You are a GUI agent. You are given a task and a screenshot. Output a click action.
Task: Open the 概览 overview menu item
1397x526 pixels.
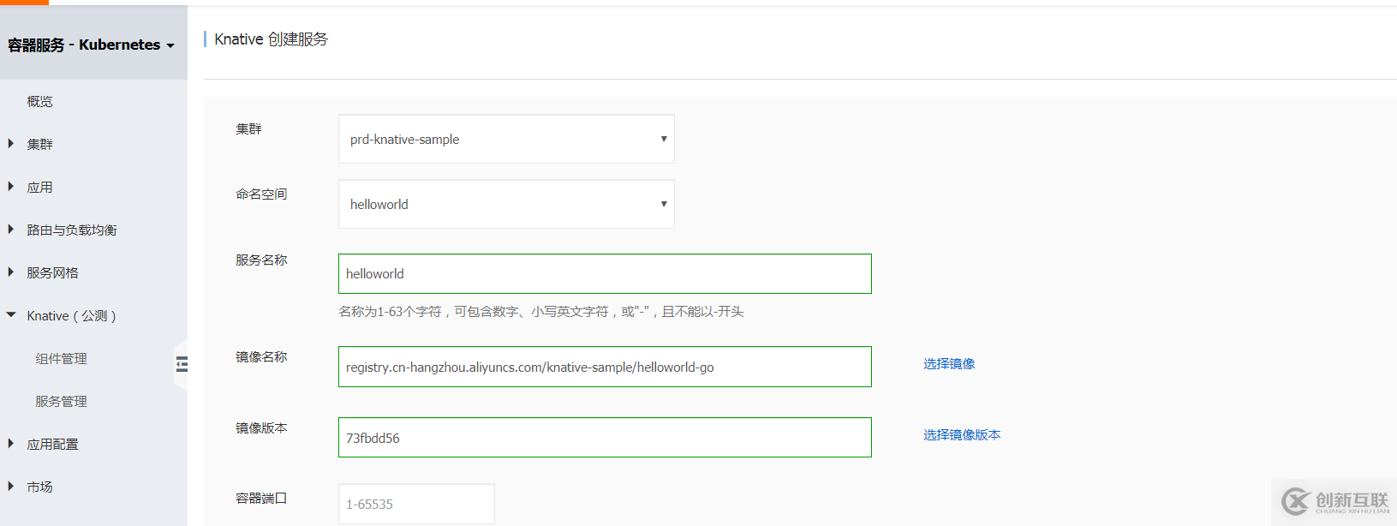tap(39, 101)
